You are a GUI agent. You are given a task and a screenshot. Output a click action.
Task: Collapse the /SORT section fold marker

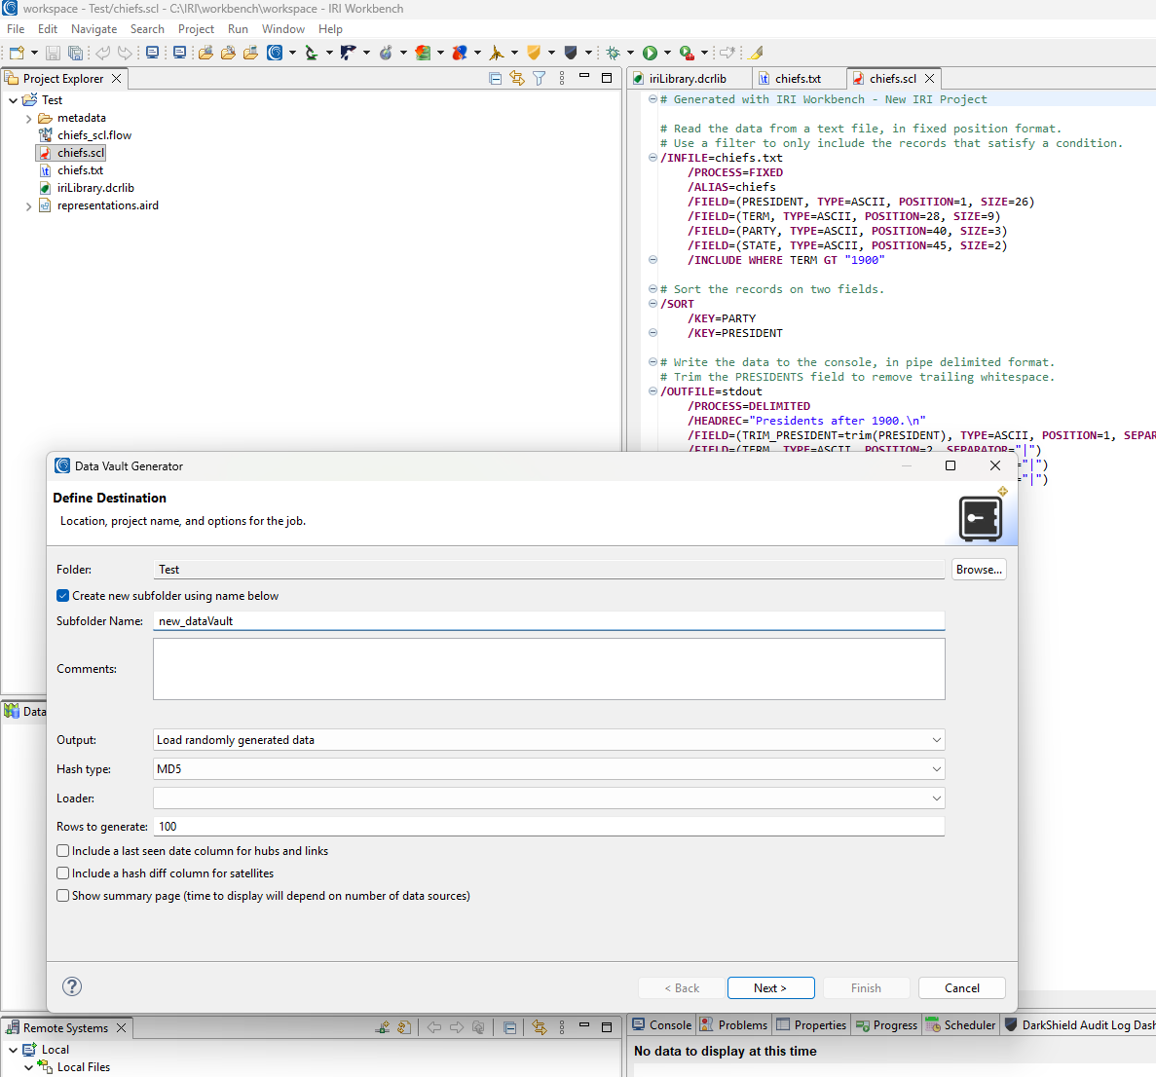pyautogui.click(x=653, y=303)
